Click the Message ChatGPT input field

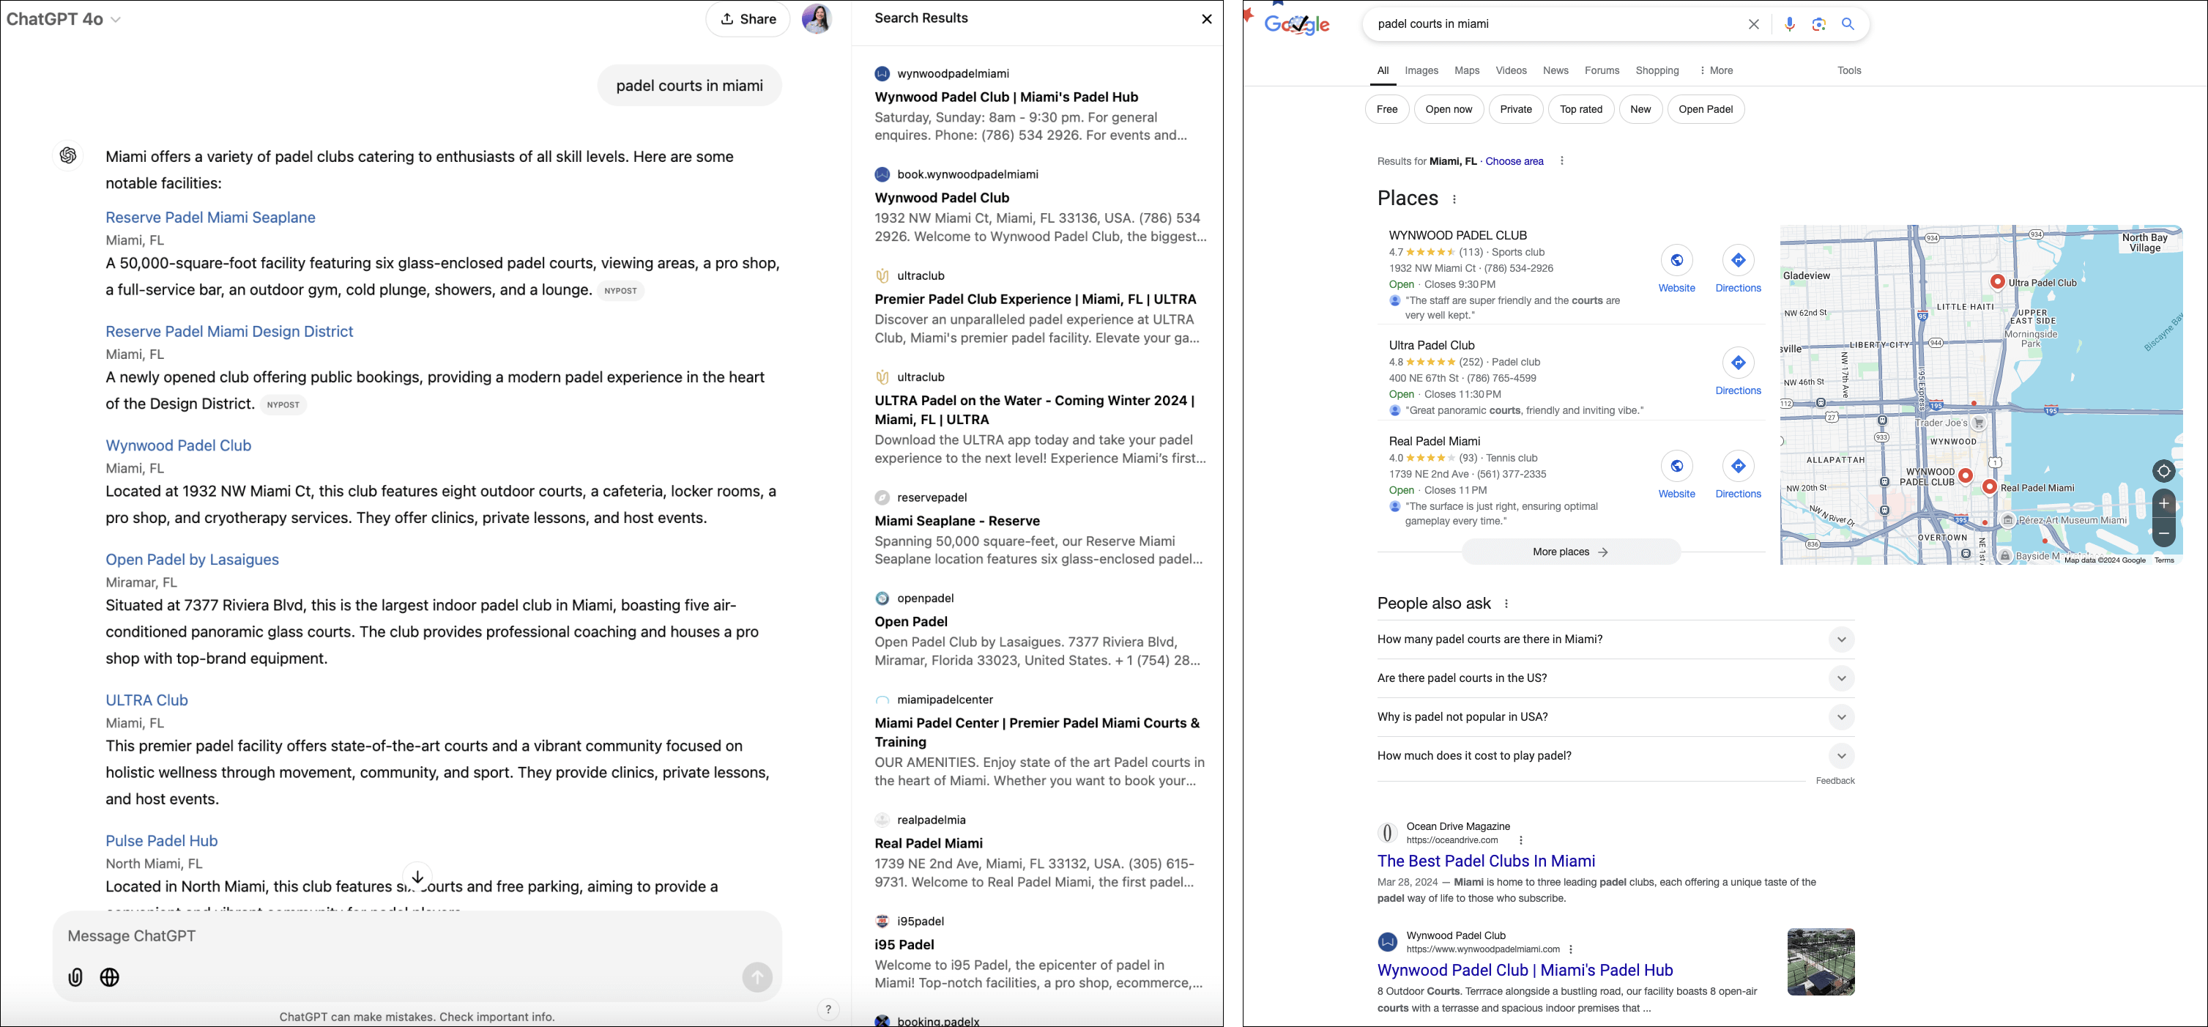(417, 936)
